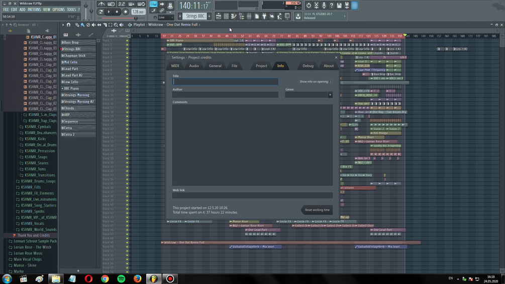Screen dimensions: 505x284
Task: Open the plugin picker plug icon
Action: point(264,16)
